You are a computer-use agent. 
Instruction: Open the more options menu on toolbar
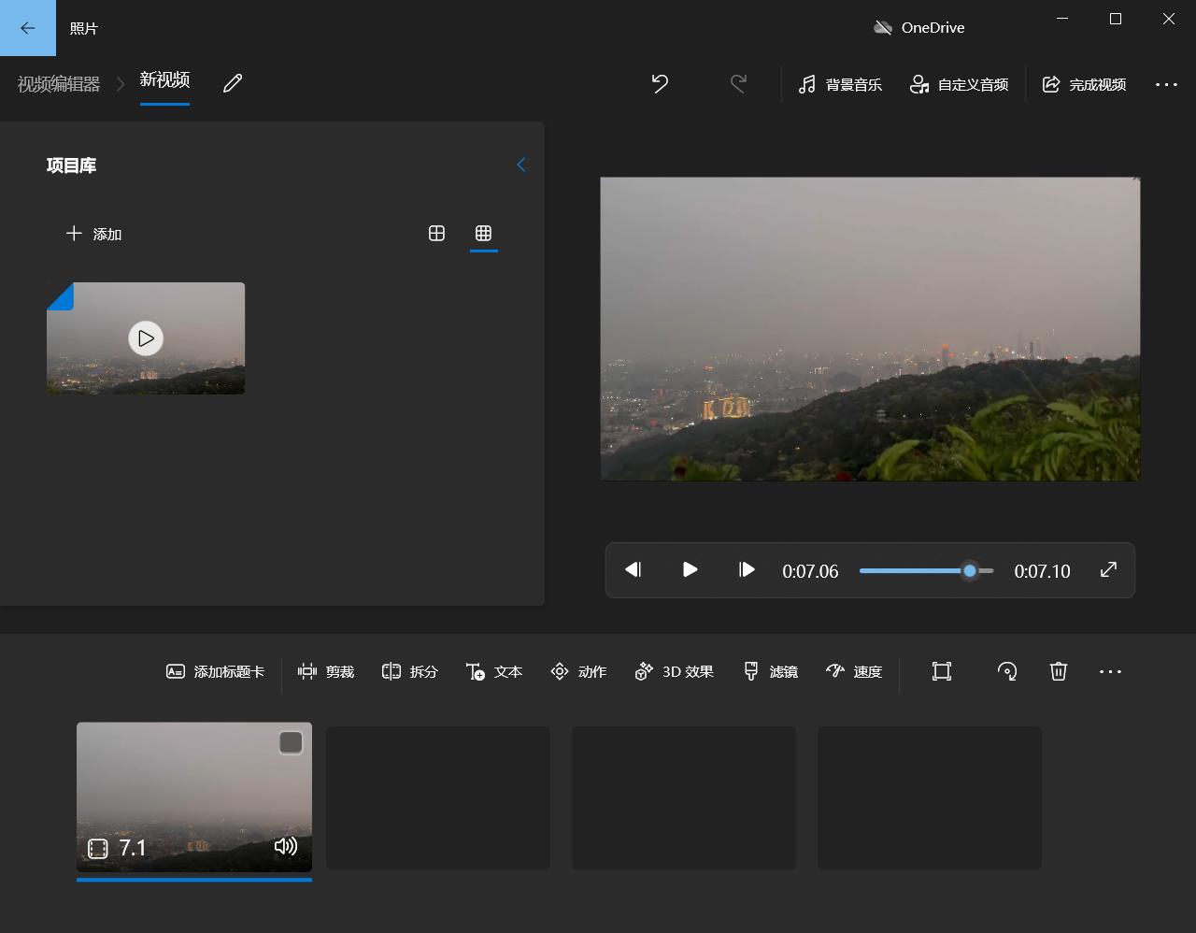pos(1110,671)
